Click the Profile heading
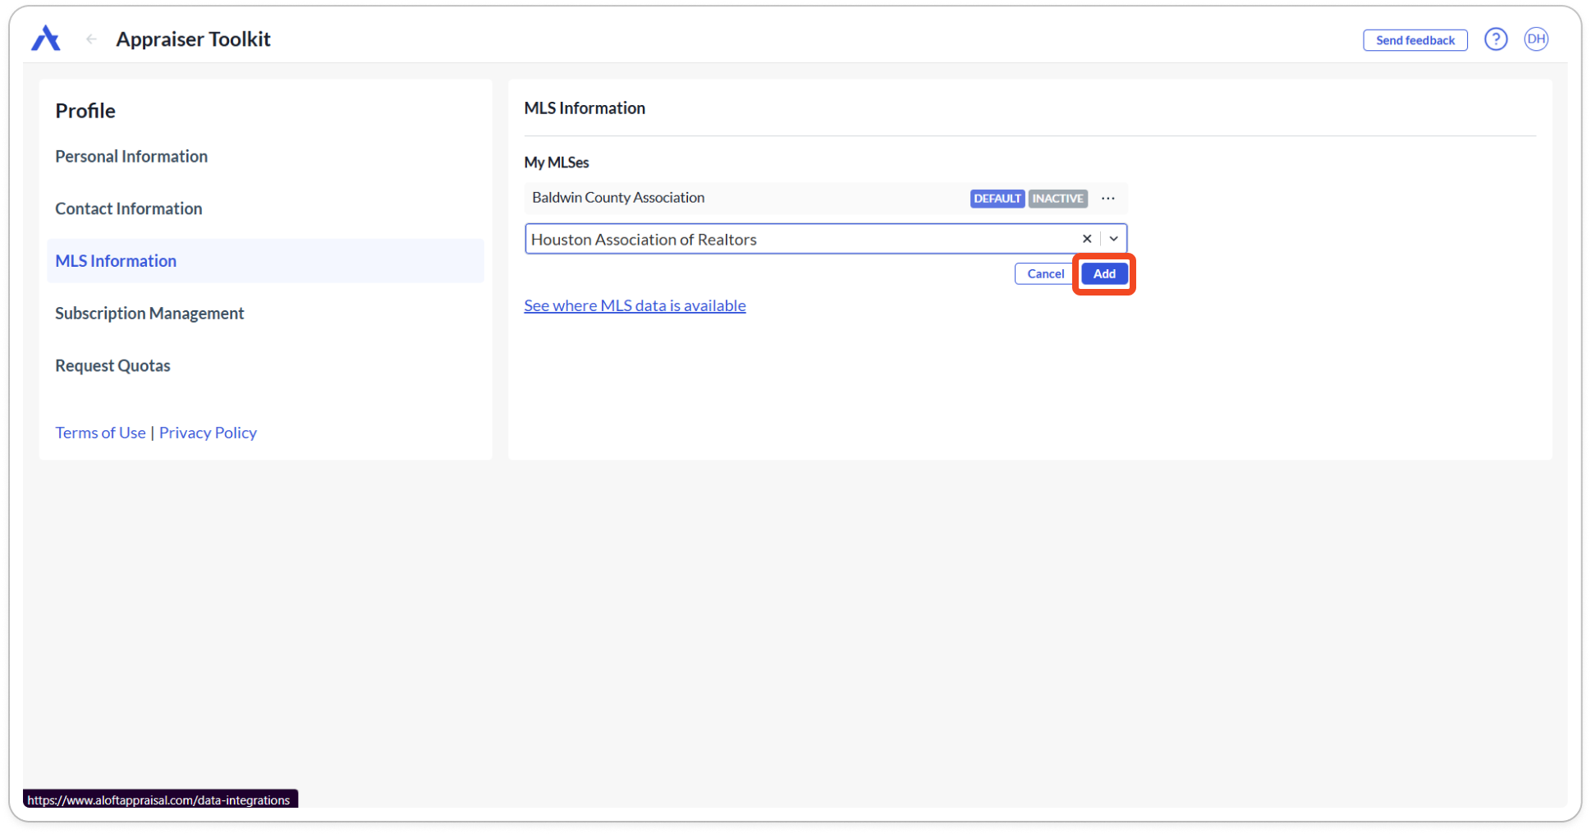The height and width of the screenshot is (834, 1591). (x=85, y=111)
